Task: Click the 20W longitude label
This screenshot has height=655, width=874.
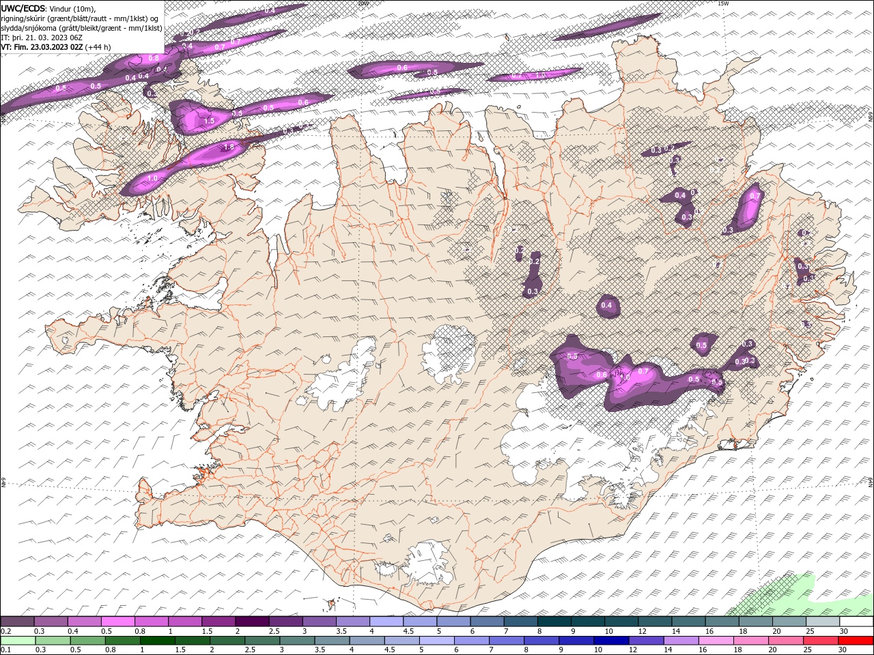Action: [x=363, y=3]
